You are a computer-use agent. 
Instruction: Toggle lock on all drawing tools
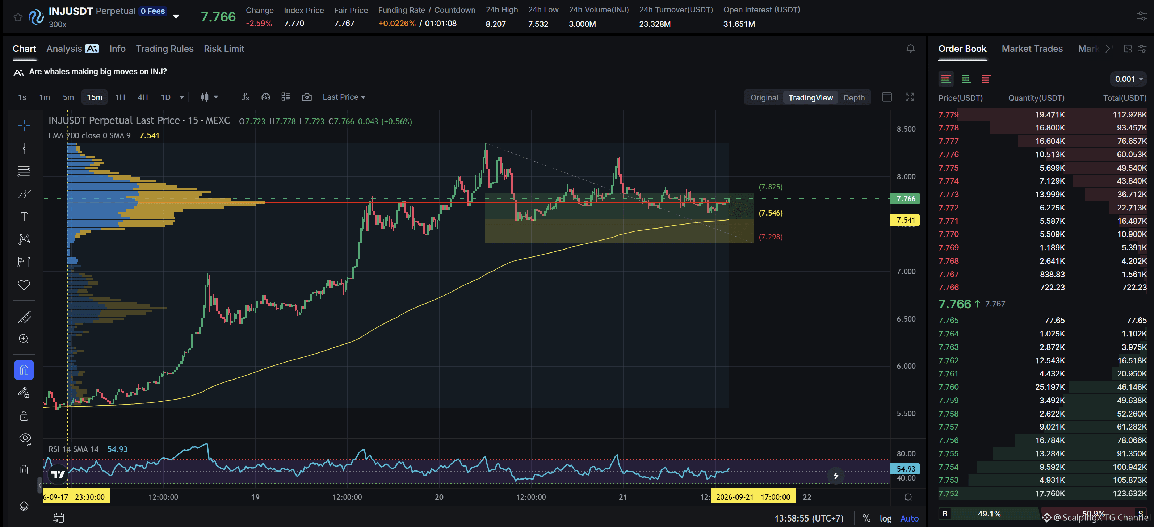coord(24,415)
